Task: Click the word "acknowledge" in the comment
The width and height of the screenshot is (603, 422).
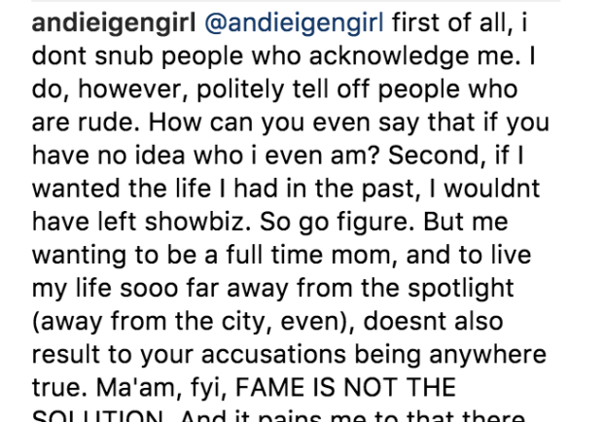Action: tap(389, 56)
